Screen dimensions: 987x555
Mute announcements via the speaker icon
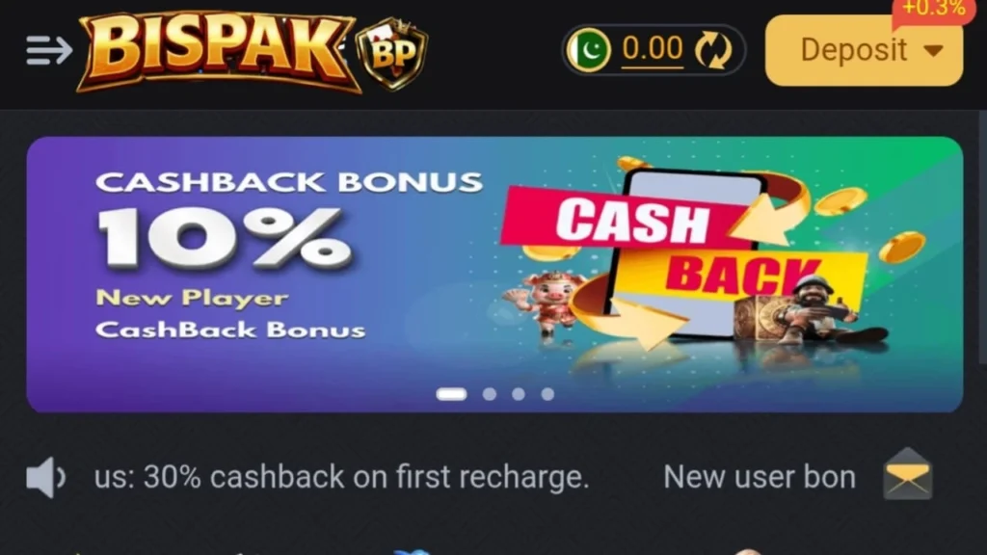45,478
